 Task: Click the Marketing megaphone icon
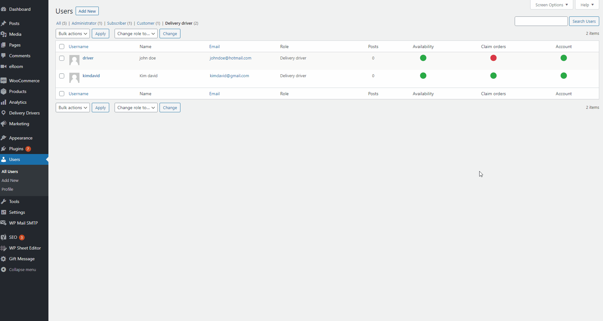[x=3, y=124]
